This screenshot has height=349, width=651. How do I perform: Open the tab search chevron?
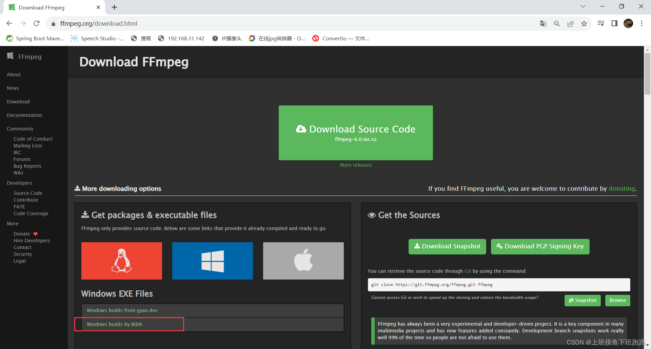click(583, 6)
